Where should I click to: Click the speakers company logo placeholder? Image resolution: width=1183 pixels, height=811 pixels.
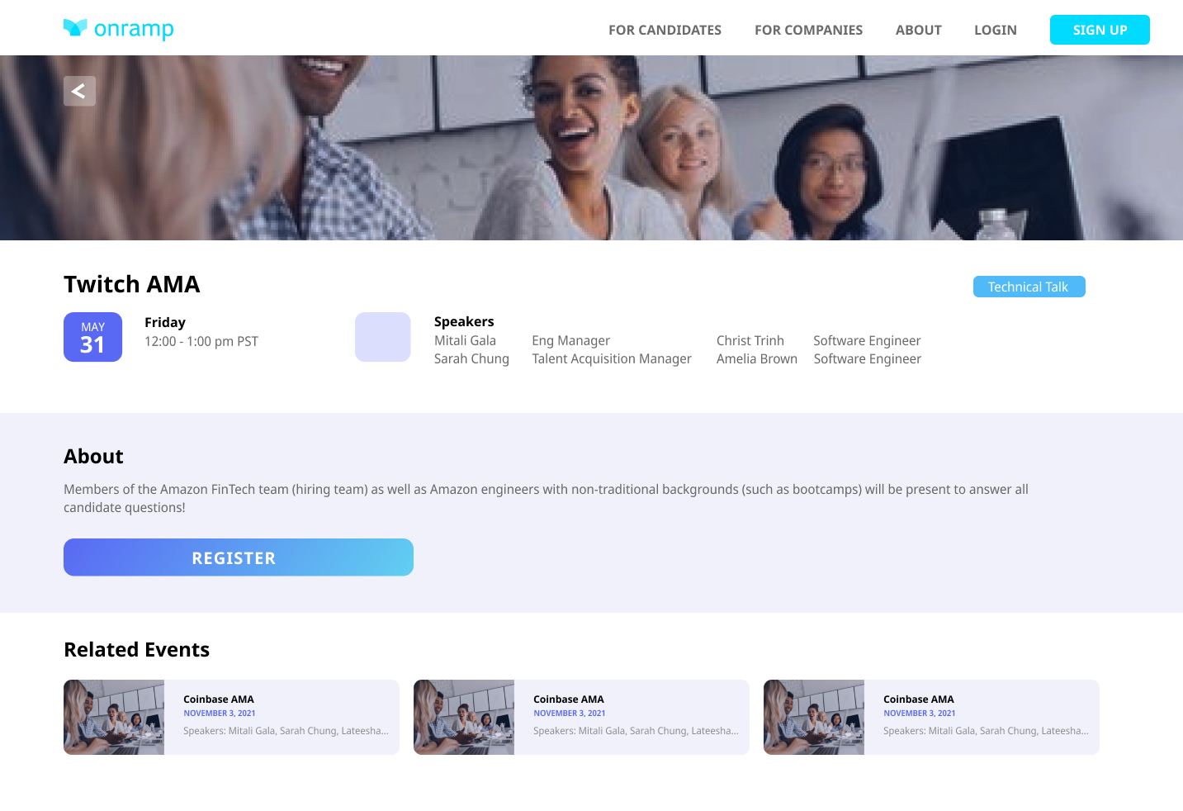point(383,337)
